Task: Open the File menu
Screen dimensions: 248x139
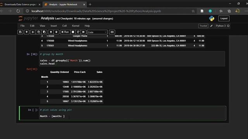Action: click(x=22, y=26)
